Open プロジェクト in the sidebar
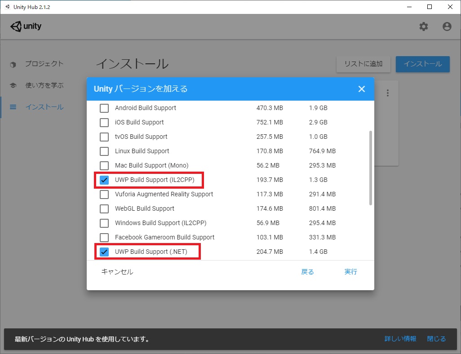The height and width of the screenshot is (354, 461). (x=44, y=64)
